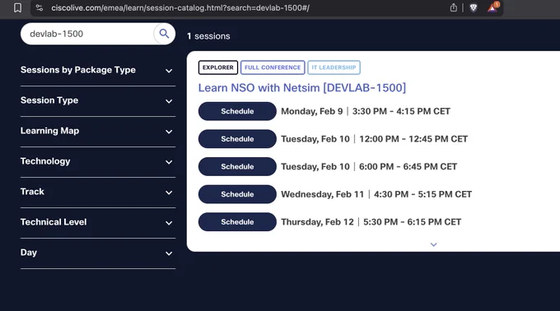560x311 pixels.
Task: Expand Sessions by Package Type filter
Action: click(x=98, y=70)
